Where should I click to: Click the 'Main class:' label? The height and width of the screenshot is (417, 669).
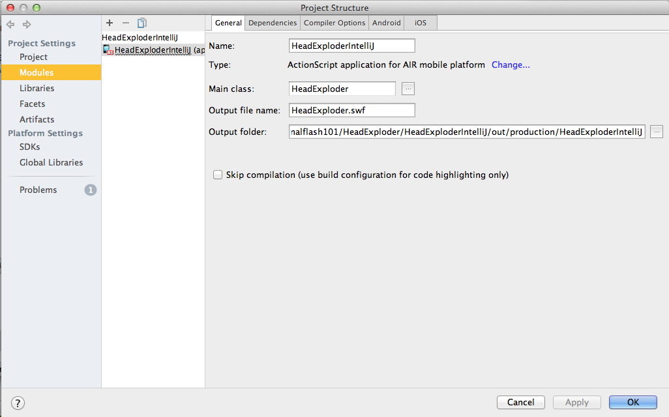[x=231, y=89]
